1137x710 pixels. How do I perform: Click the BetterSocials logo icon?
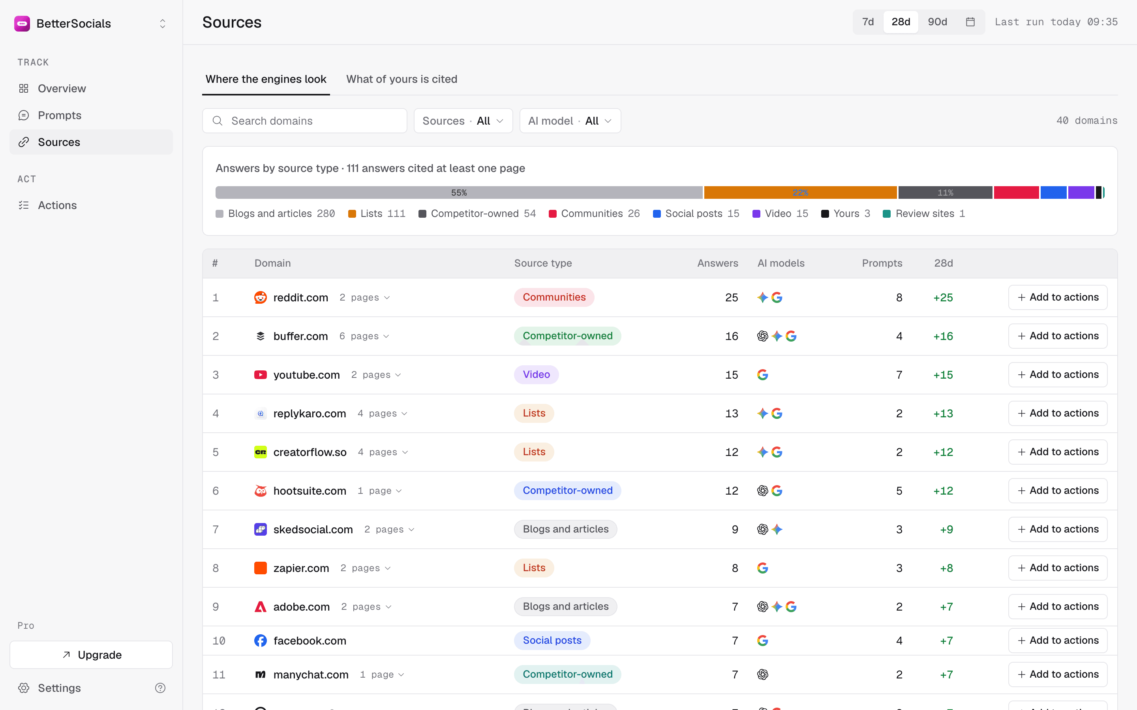[22, 24]
